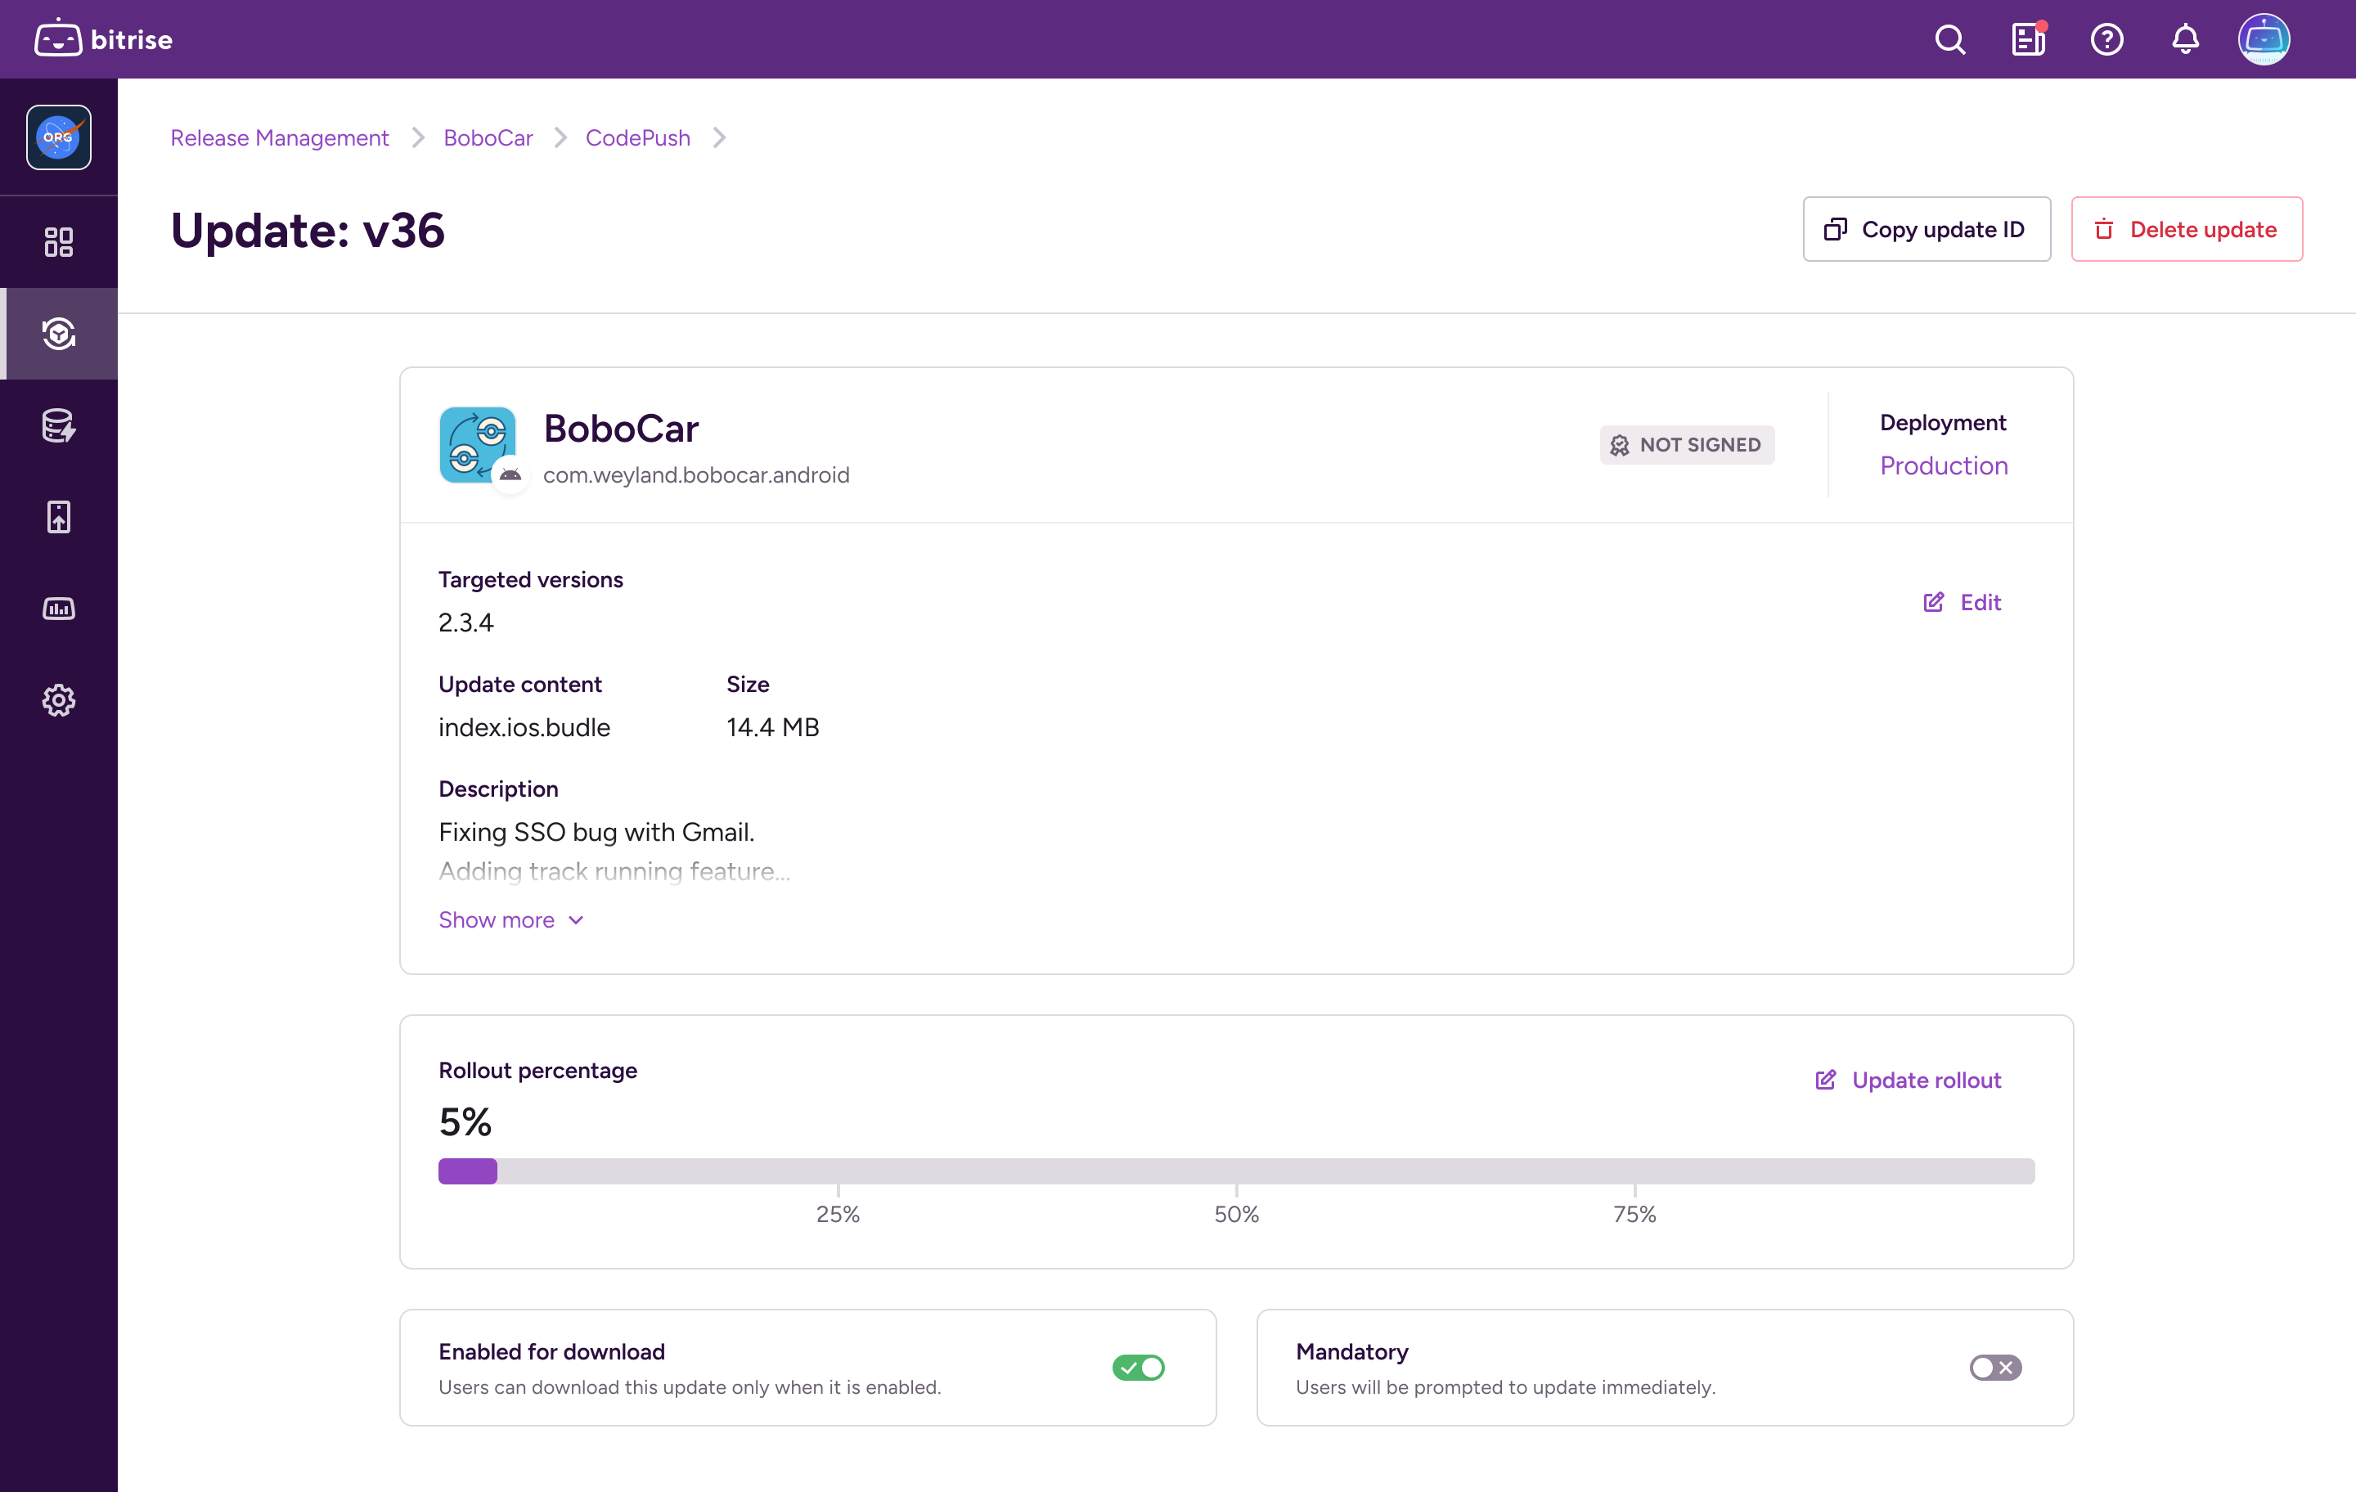The width and height of the screenshot is (2356, 1492).
Task: Toggle the Enabled for download switch
Action: coord(1138,1368)
